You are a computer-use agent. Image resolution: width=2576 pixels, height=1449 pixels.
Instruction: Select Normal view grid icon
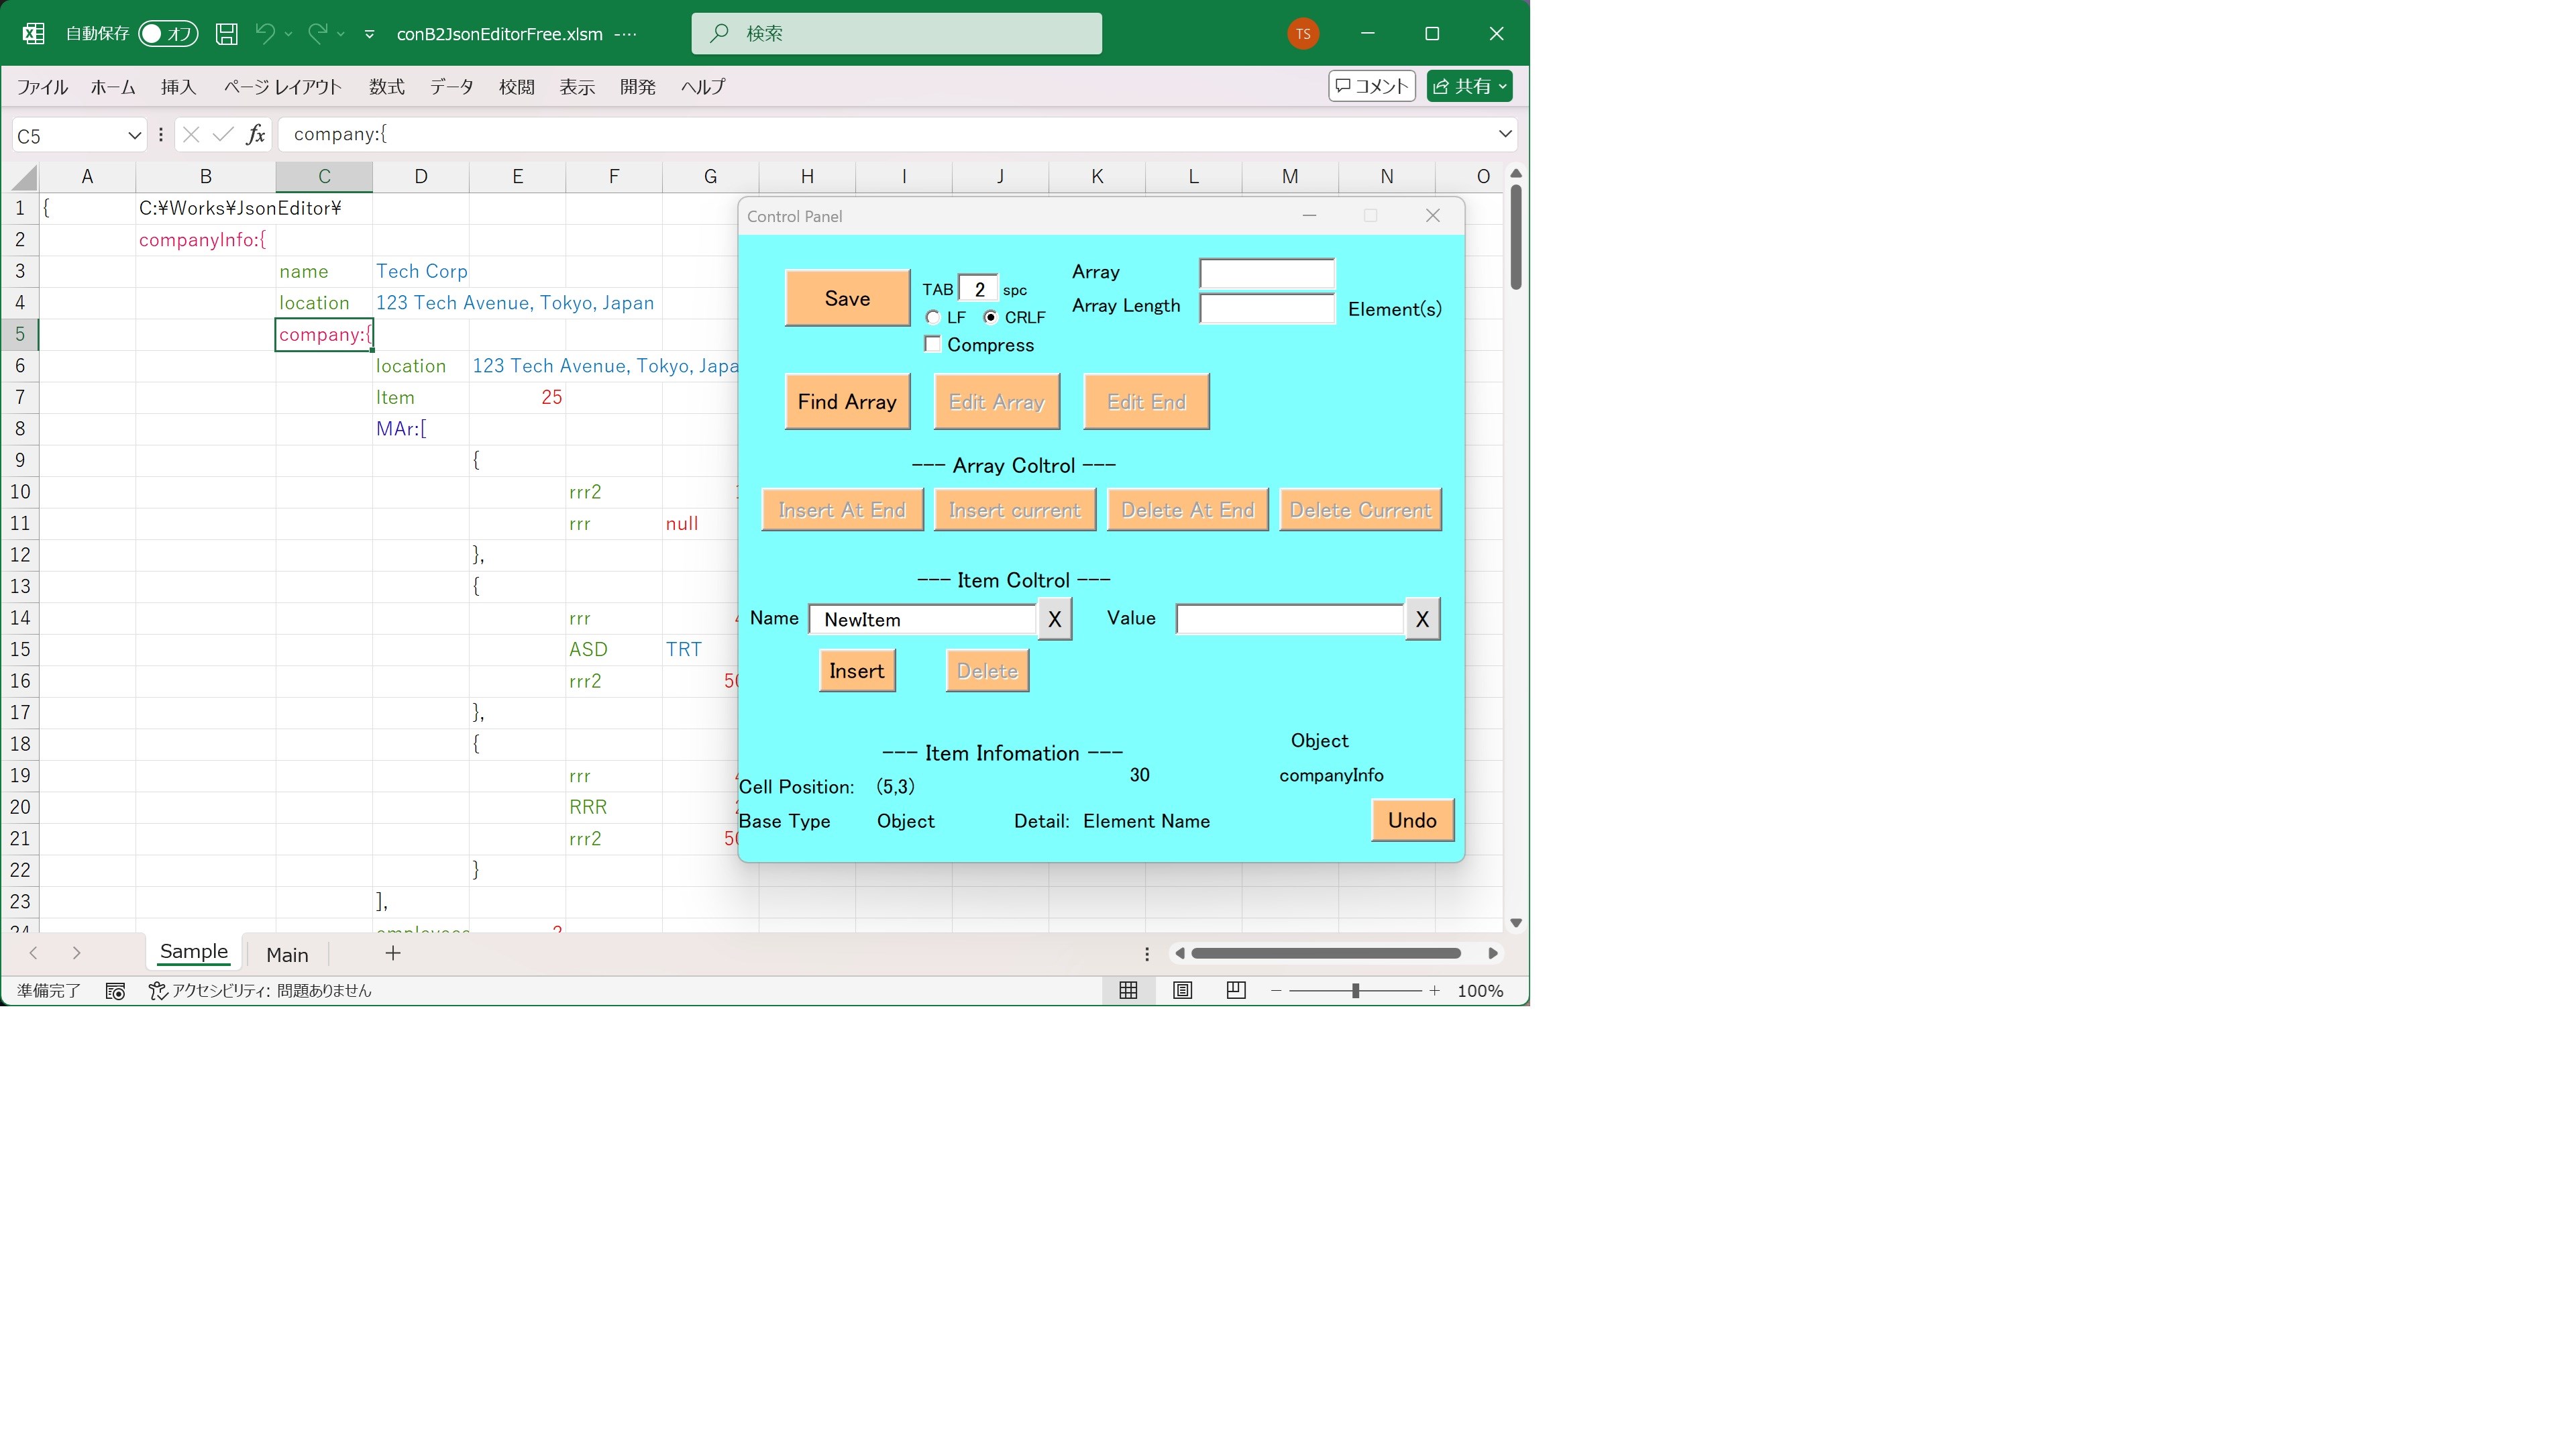click(x=1128, y=990)
